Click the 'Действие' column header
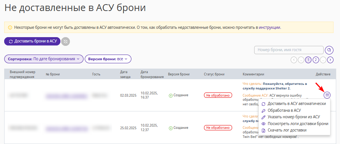This screenshot has height=144, width=340. [323, 74]
